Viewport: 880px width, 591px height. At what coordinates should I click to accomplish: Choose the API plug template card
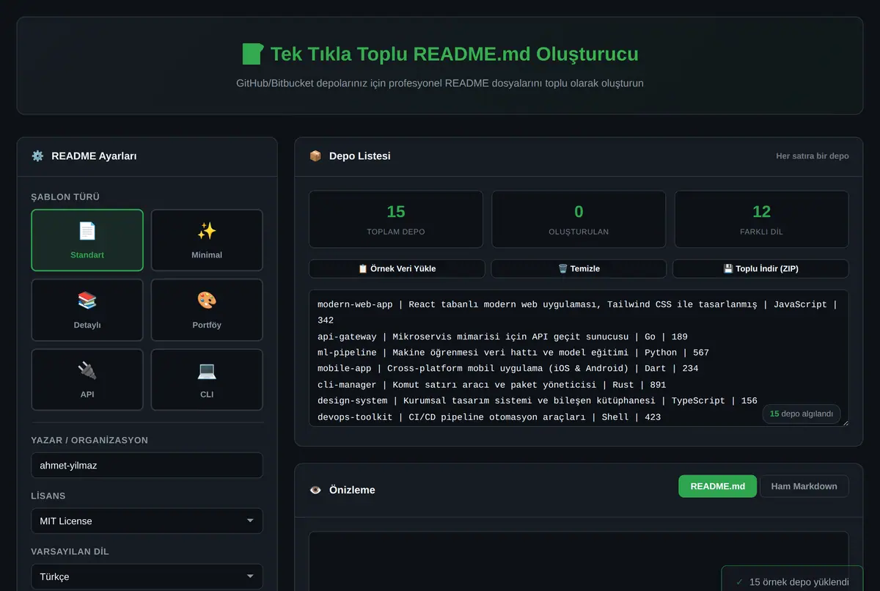87,380
